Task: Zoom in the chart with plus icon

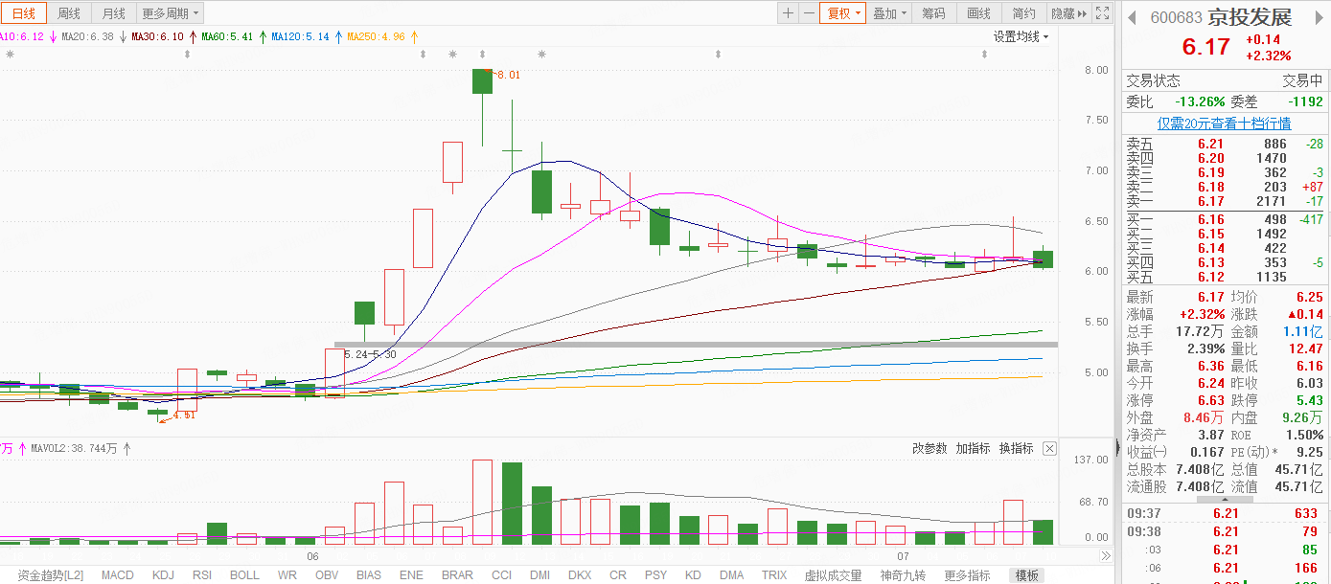Action: coord(788,13)
